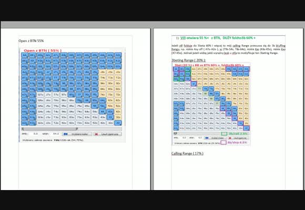Viewport: 305px width, 210px height.
Task: Click the red X icon under 3bet chart
Action: pyautogui.click(x=230, y=138)
